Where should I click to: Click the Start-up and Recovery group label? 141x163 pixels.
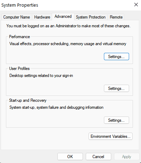click(28, 100)
